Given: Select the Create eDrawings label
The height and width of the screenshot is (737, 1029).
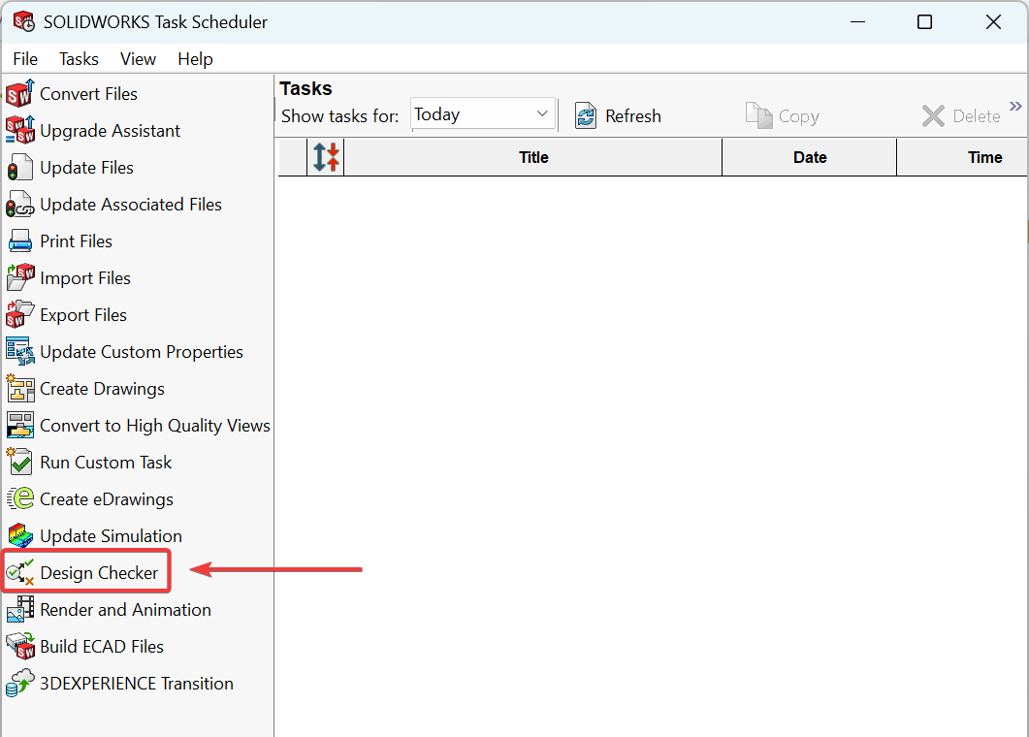Looking at the screenshot, I should point(107,498).
